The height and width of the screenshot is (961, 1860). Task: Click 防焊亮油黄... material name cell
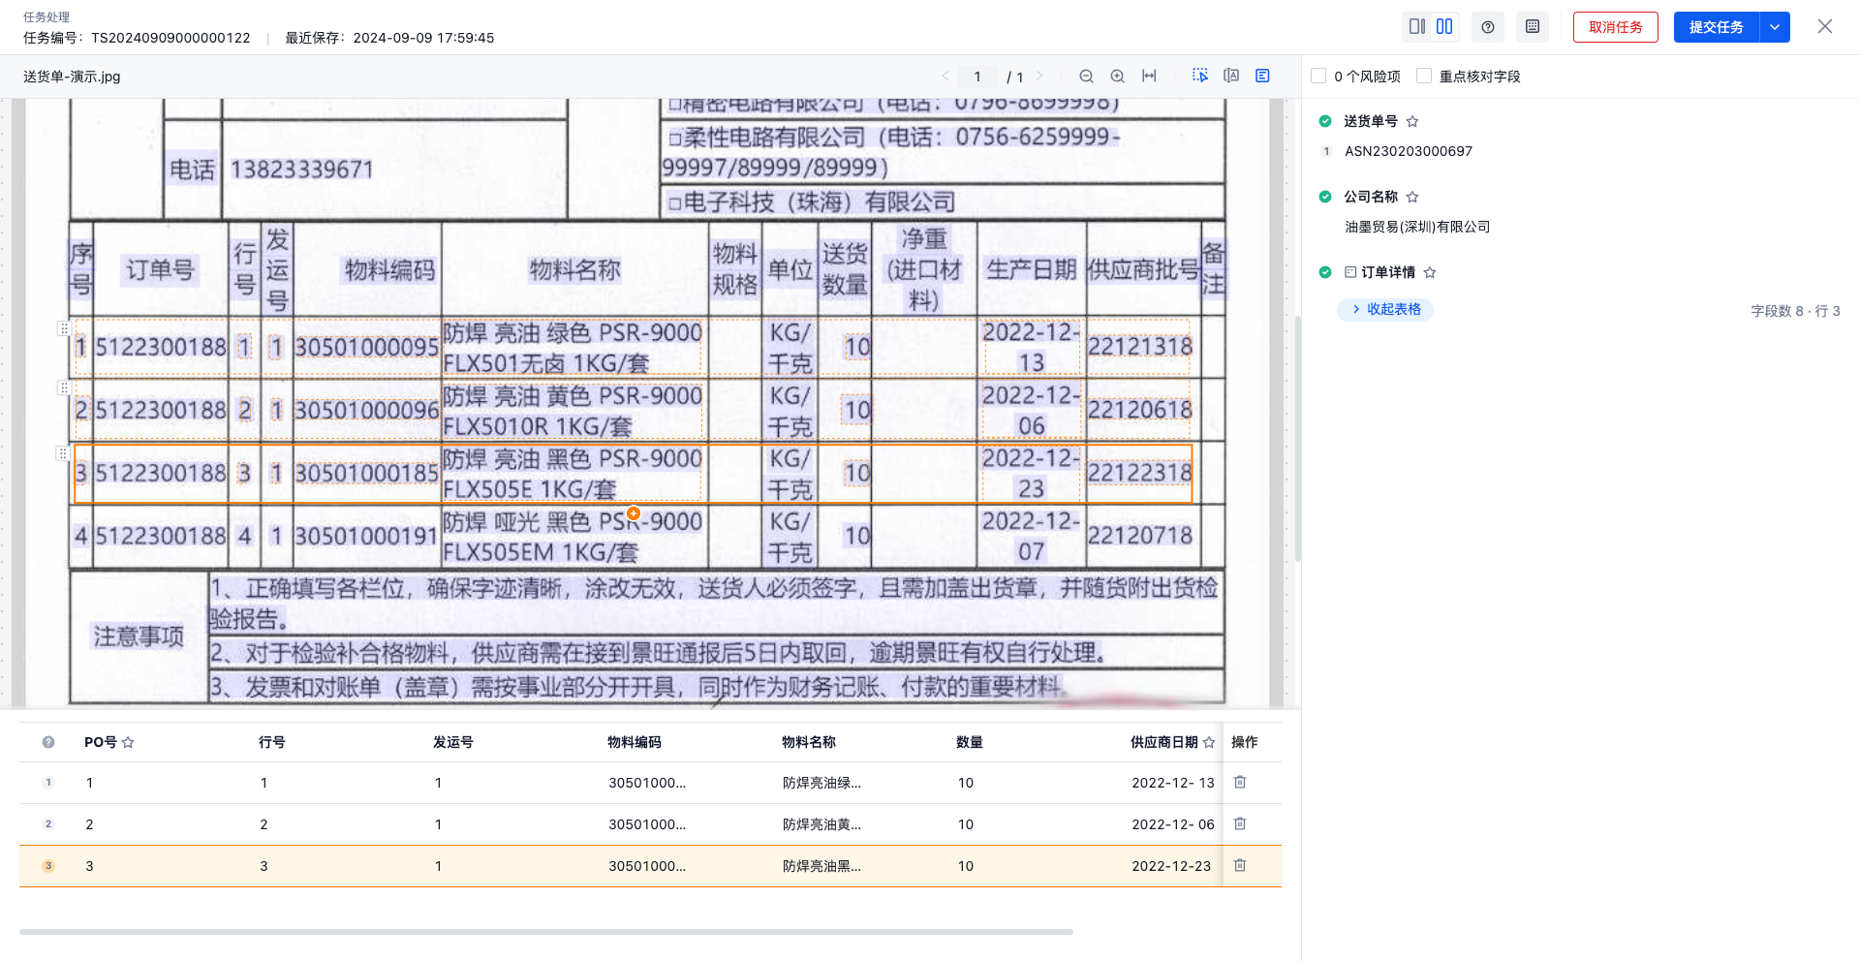821,824
